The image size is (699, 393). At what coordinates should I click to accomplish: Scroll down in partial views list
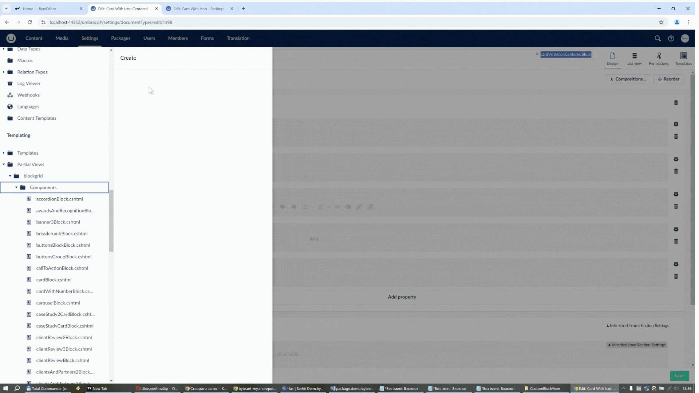pyautogui.click(x=111, y=379)
